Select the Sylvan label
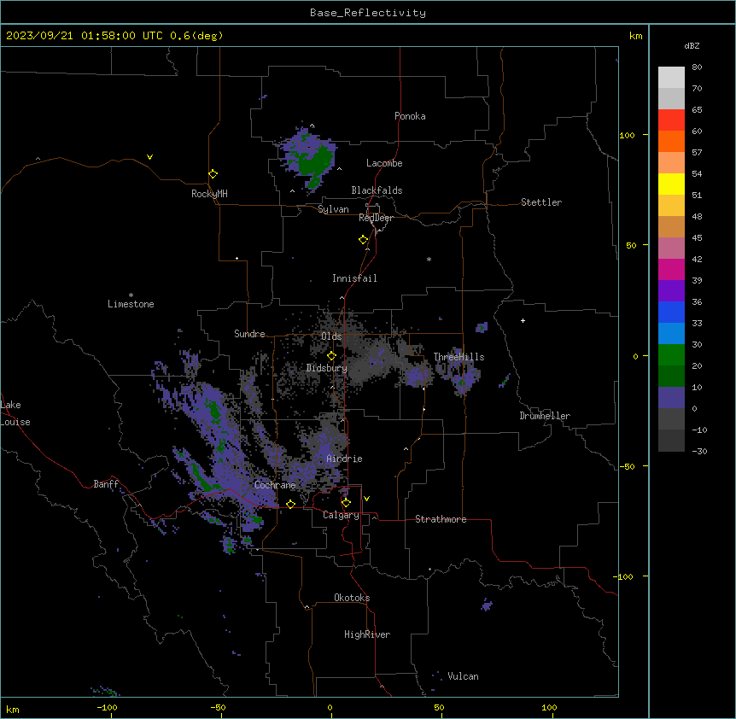The height and width of the screenshot is (719, 736). point(333,209)
